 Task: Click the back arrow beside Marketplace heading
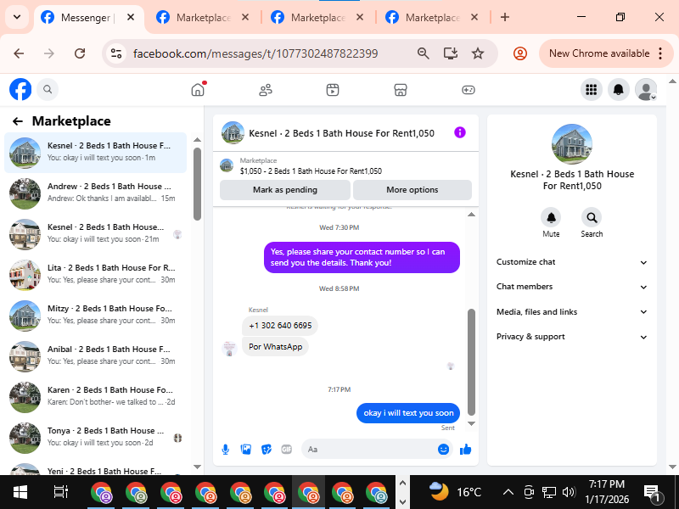[x=17, y=121]
